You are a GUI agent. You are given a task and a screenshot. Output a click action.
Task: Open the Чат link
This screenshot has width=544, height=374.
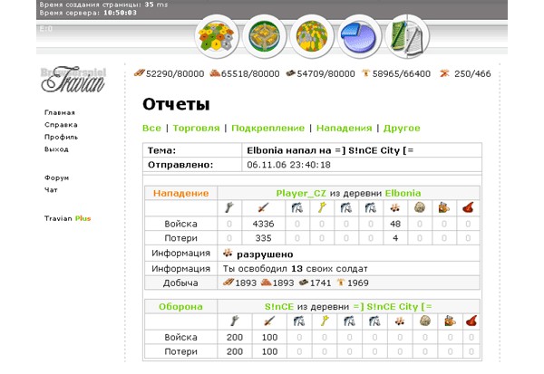click(x=51, y=190)
